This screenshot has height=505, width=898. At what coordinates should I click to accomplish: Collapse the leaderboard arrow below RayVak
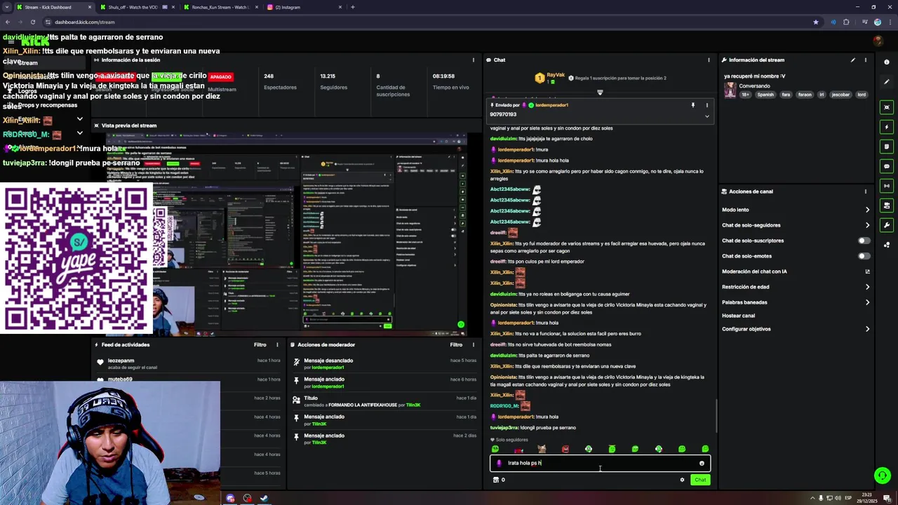(600, 92)
